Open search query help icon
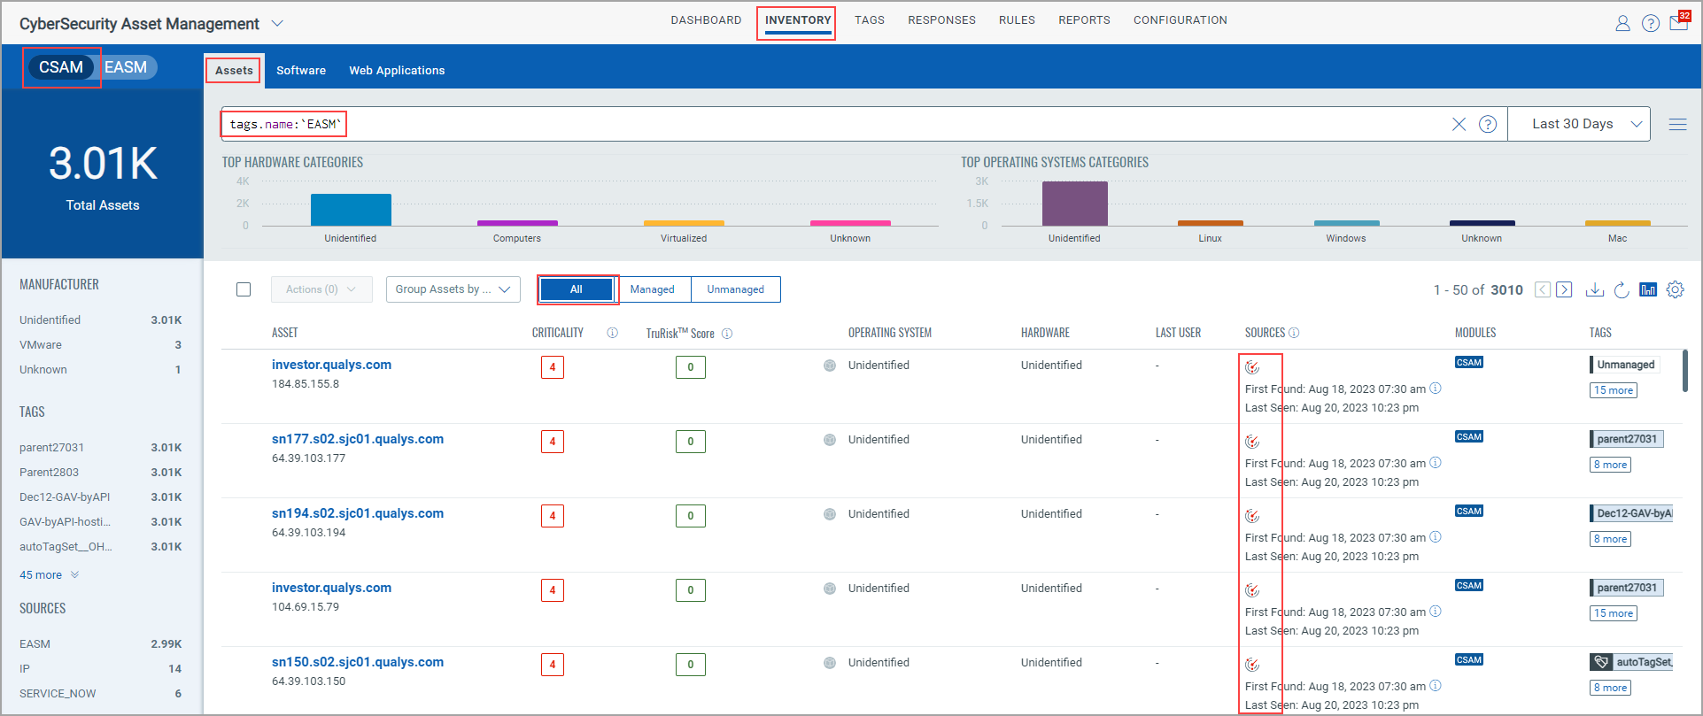This screenshot has height=716, width=1703. [x=1488, y=124]
